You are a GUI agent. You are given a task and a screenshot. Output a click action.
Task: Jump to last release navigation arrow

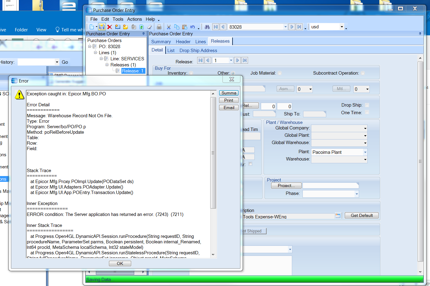coord(245,60)
